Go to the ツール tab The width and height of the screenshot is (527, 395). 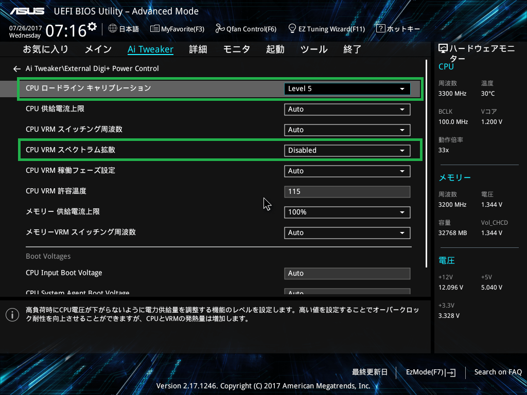[314, 49]
